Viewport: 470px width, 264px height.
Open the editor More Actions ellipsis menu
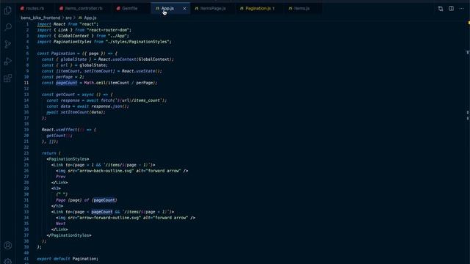462,8
